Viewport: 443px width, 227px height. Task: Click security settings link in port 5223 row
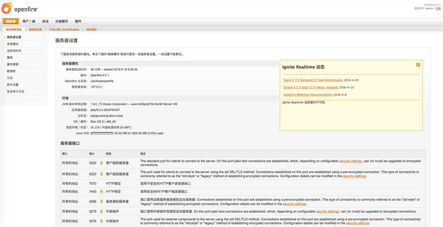(354, 176)
